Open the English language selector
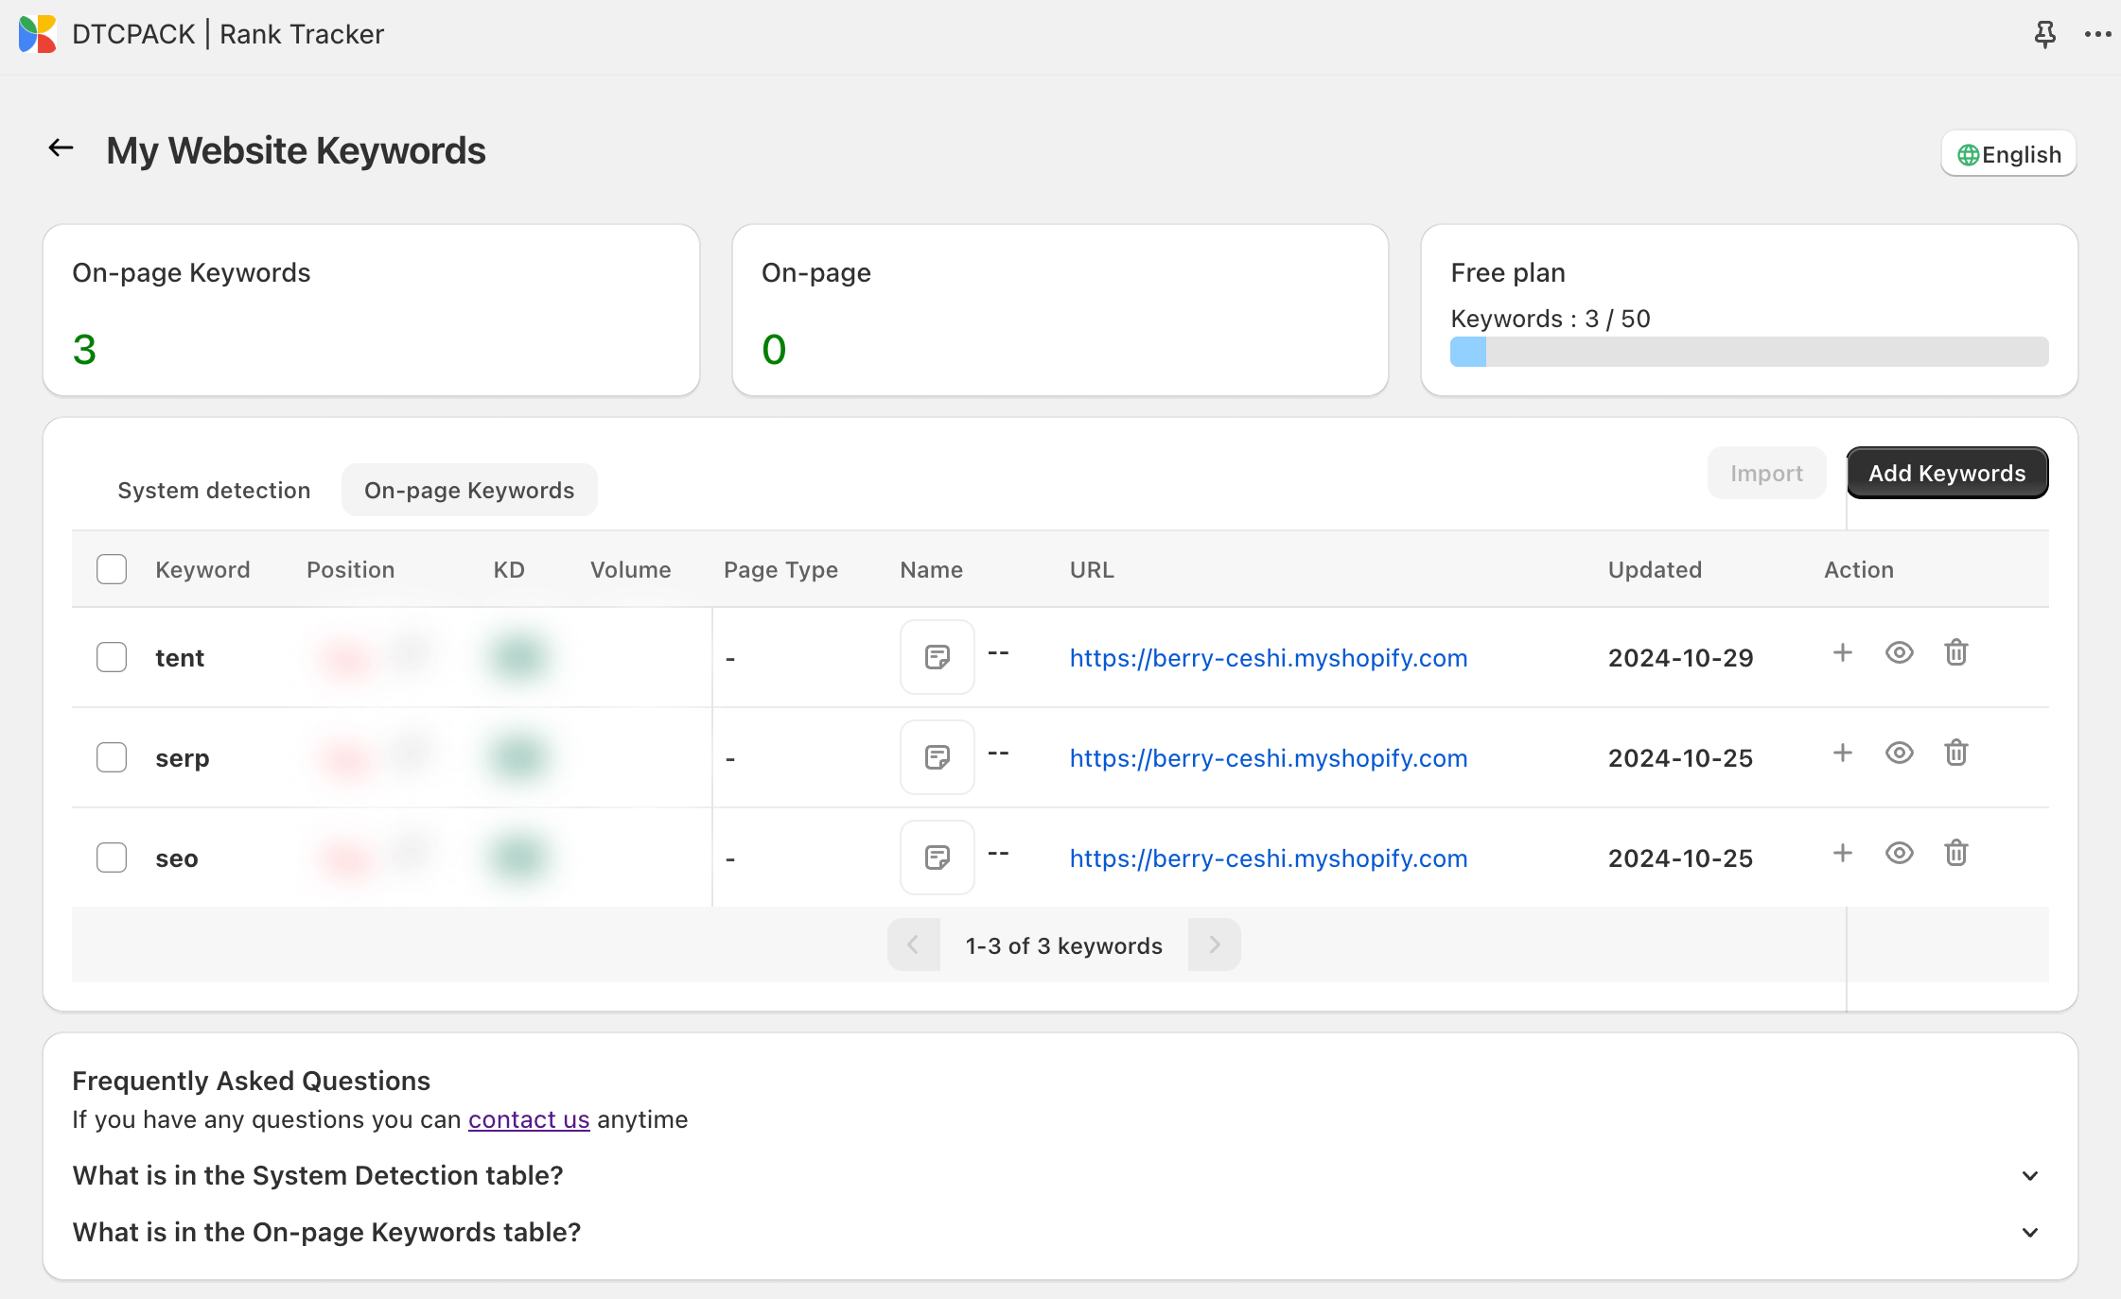Image resolution: width=2121 pixels, height=1299 pixels. pos(2008,154)
